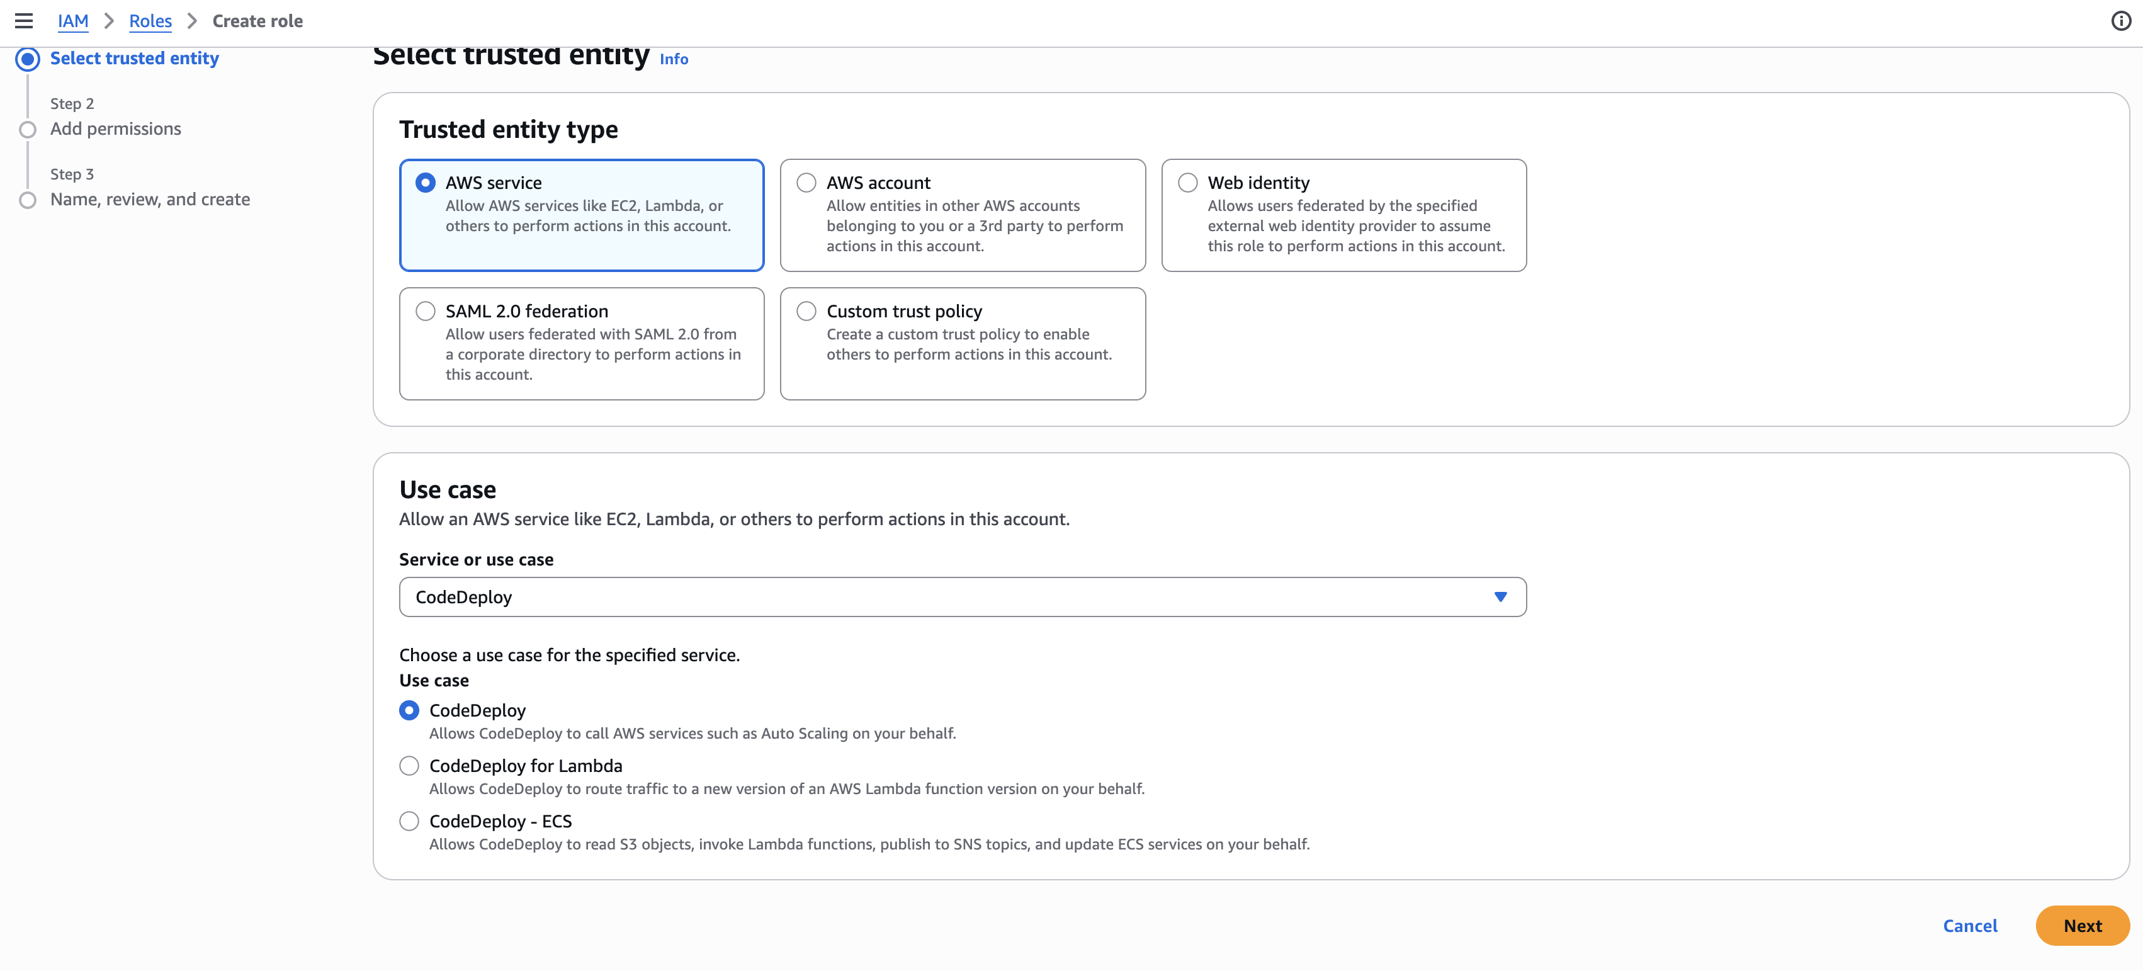
Task: Click the Select trusted entity step indicator
Action: pos(134,58)
